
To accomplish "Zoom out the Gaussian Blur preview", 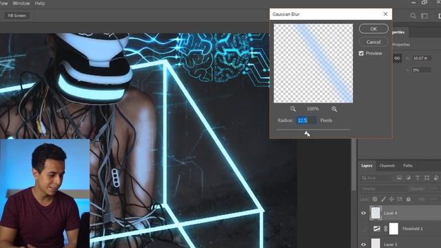I will coord(293,109).
